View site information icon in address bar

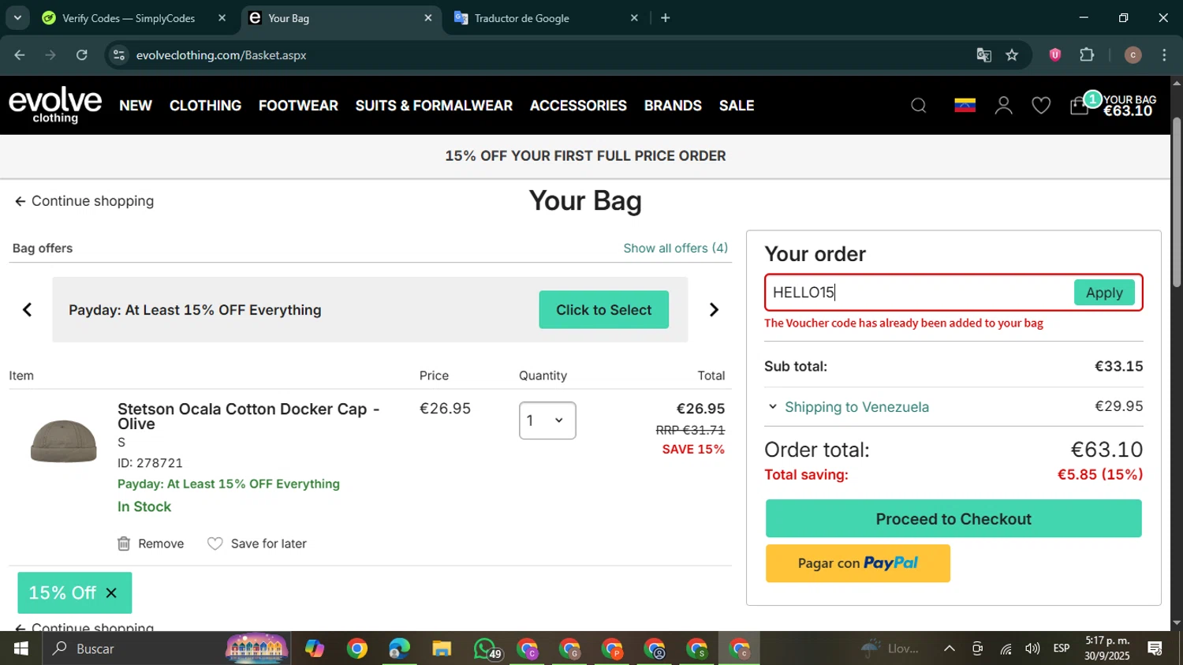point(119,55)
